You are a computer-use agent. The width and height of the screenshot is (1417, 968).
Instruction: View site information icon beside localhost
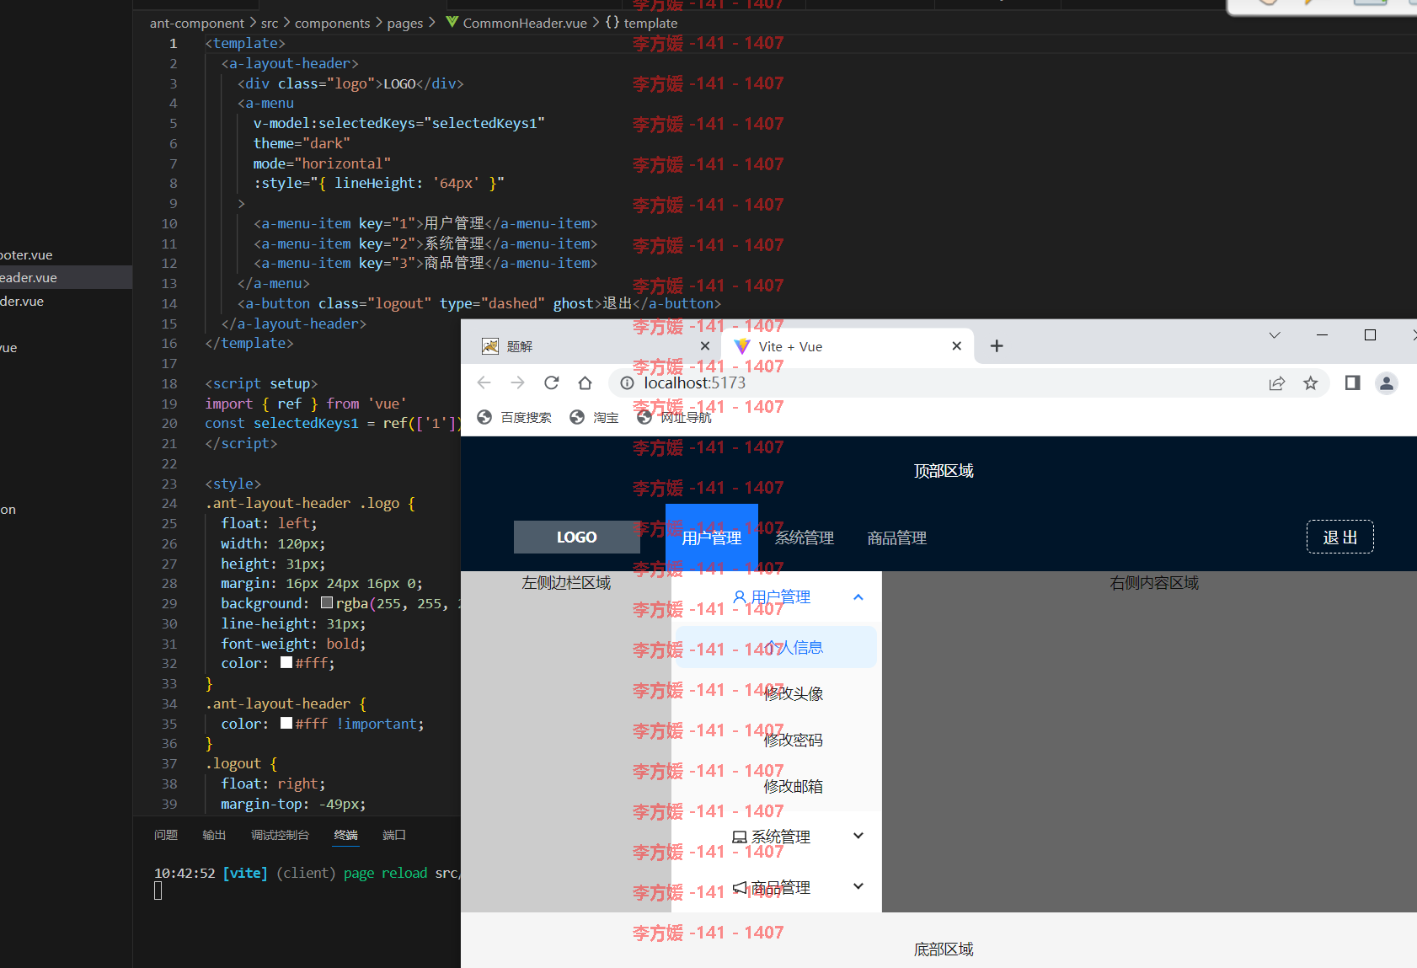pos(627,382)
